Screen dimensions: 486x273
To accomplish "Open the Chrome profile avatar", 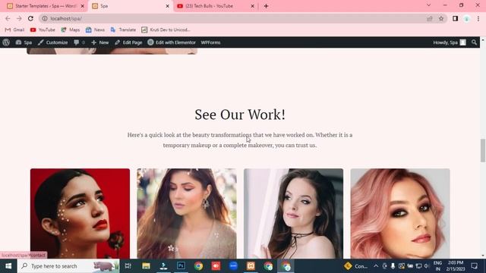I will pos(466,18).
